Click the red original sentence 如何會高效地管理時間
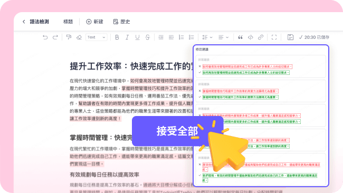The image size is (343, 193). pyautogui.click(x=247, y=66)
